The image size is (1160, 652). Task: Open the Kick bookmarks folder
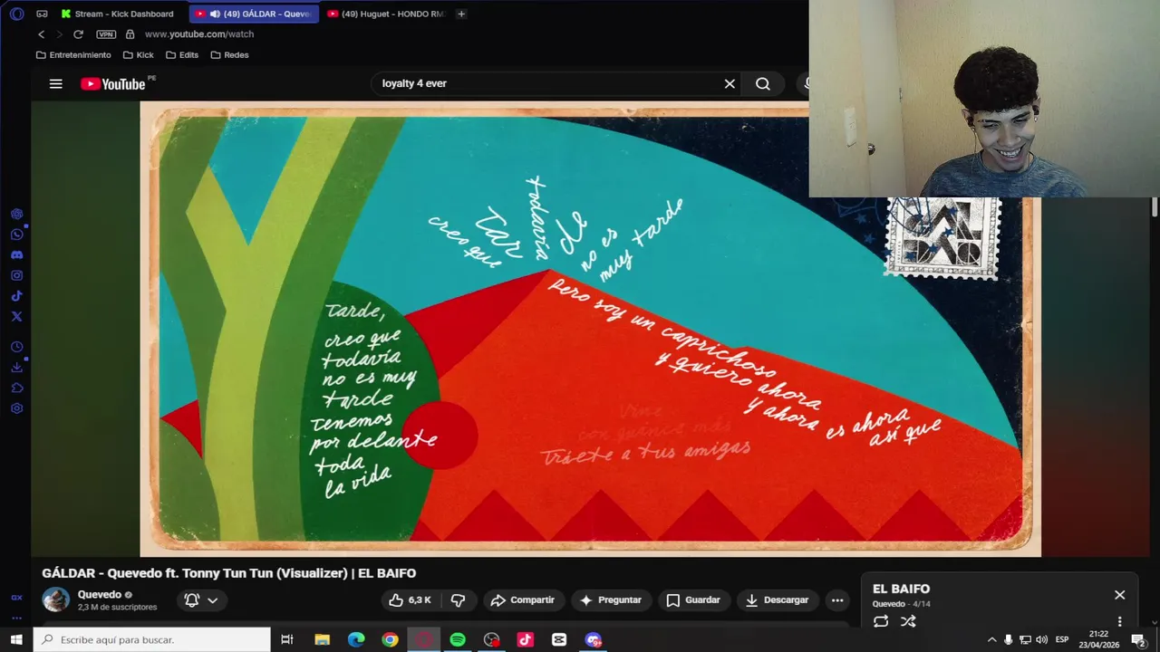pyautogui.click(x=139, y=55)
